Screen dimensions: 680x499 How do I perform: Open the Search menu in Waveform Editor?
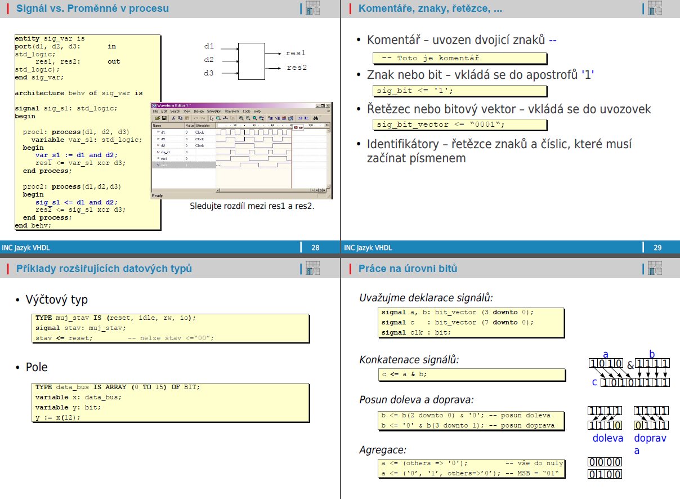pos(175,112)
